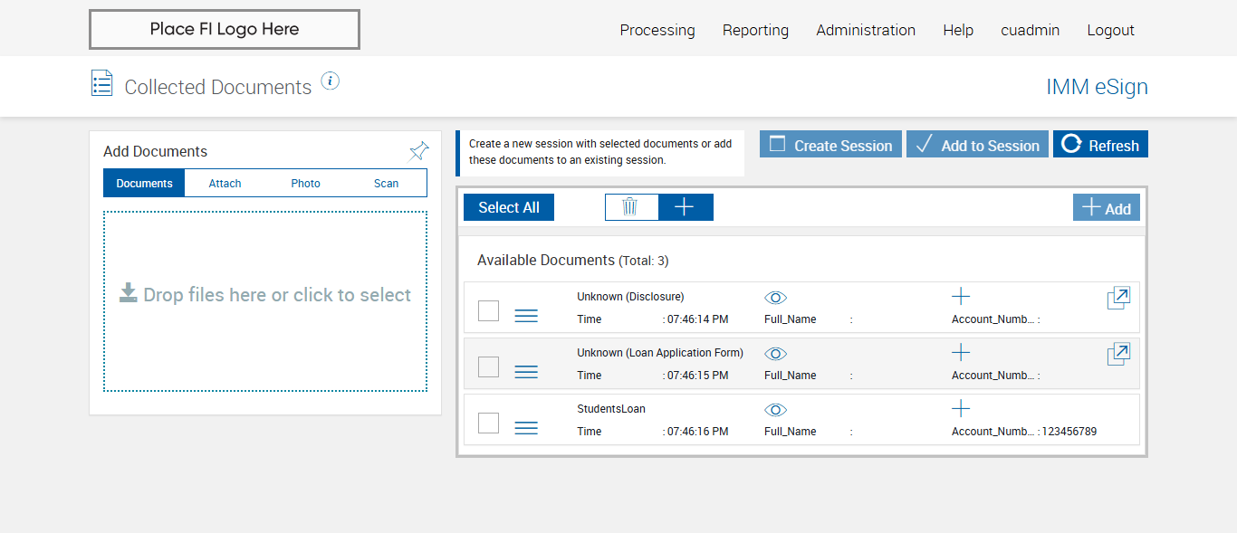Click the eye icon for StudentsLoan document
Screen dimensions: 1237x533
point(775,410)
